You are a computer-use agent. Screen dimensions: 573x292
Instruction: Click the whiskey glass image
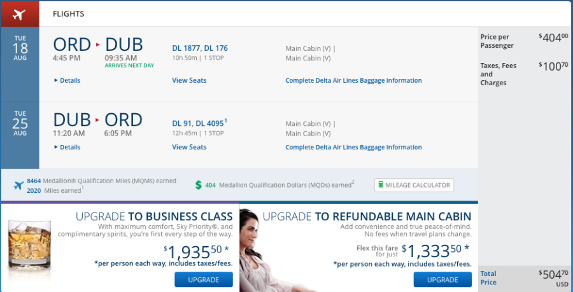[29, 246]
